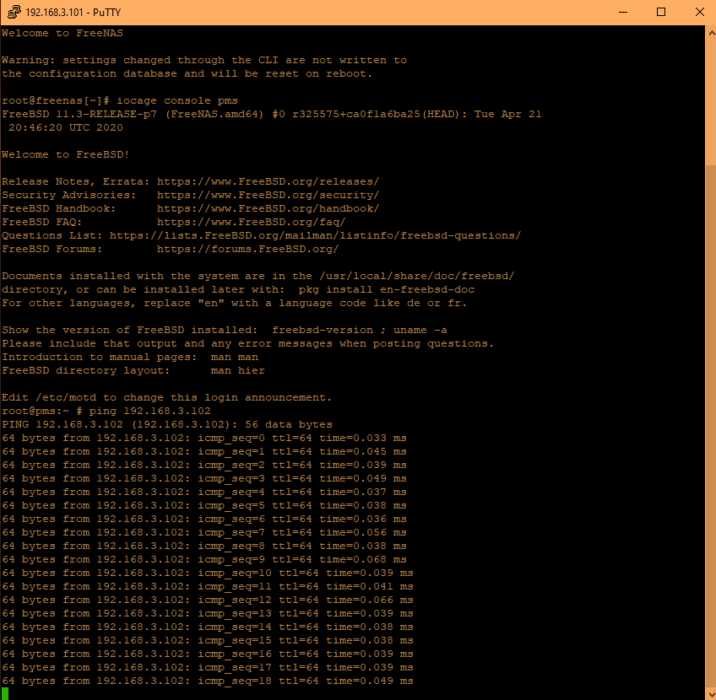The image size is (716, 700).
Task: Click the vertical scrollbar thumb
Action: tap(711, 424)
